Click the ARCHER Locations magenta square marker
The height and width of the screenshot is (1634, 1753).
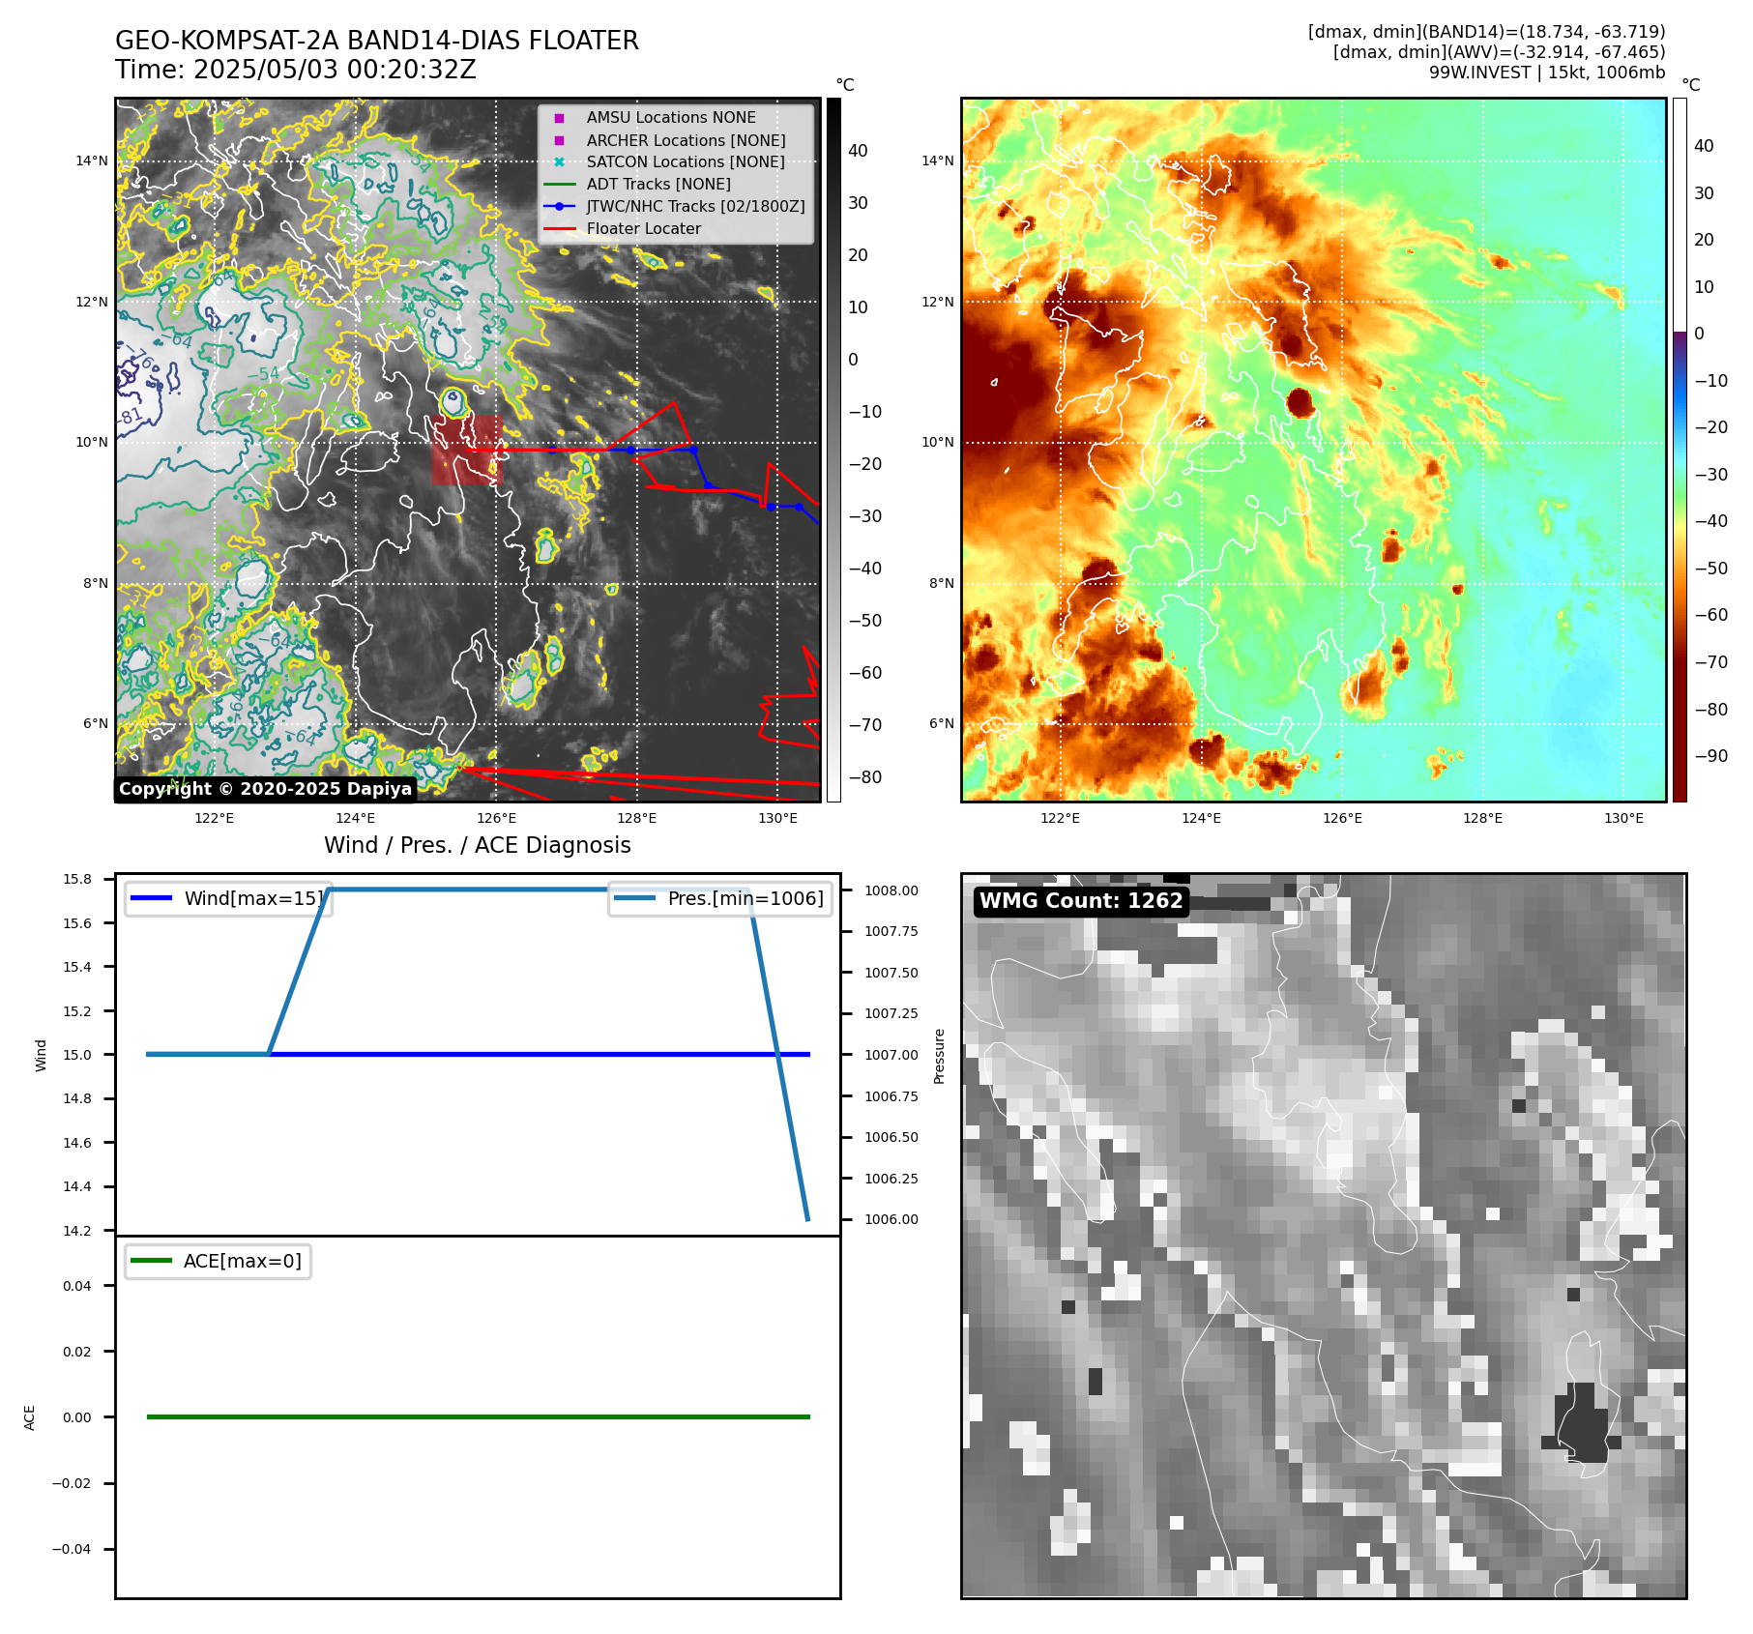tap(559, 140)
